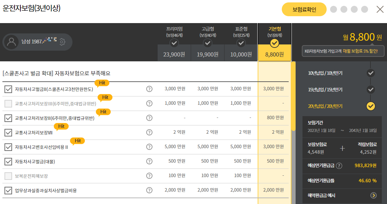
Task: Open help for 교통사고처리보장III
Action: (x=149, y=103)
